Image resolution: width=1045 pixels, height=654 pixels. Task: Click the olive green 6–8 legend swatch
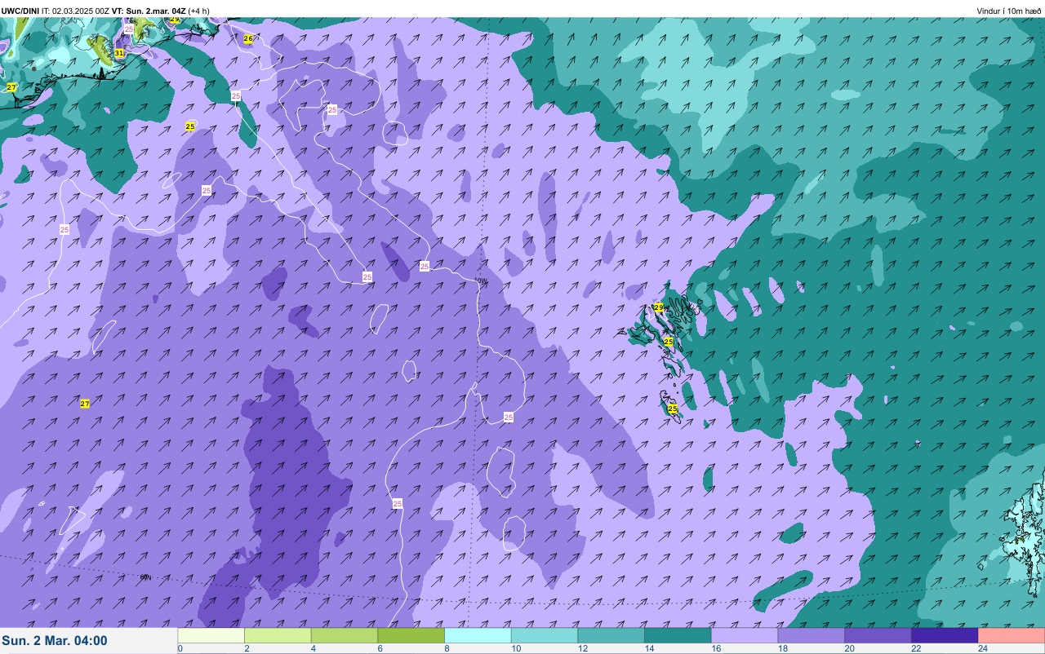pyautogui.click(x=411, y=635)
